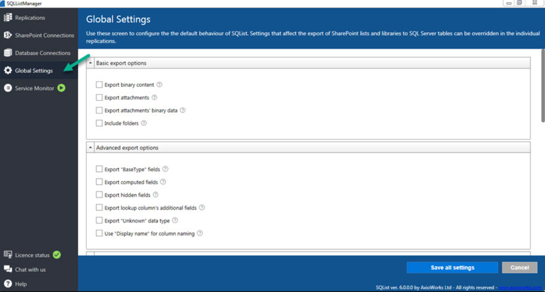Click the Replications sidebar icon

pos(8,17)
